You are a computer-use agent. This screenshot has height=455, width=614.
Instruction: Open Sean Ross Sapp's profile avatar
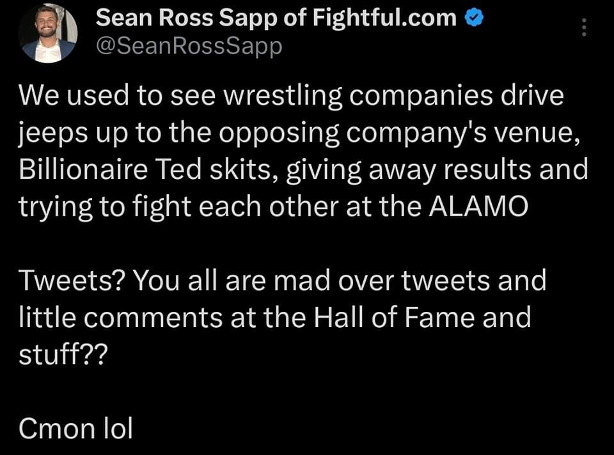click(x=47, y=33)
